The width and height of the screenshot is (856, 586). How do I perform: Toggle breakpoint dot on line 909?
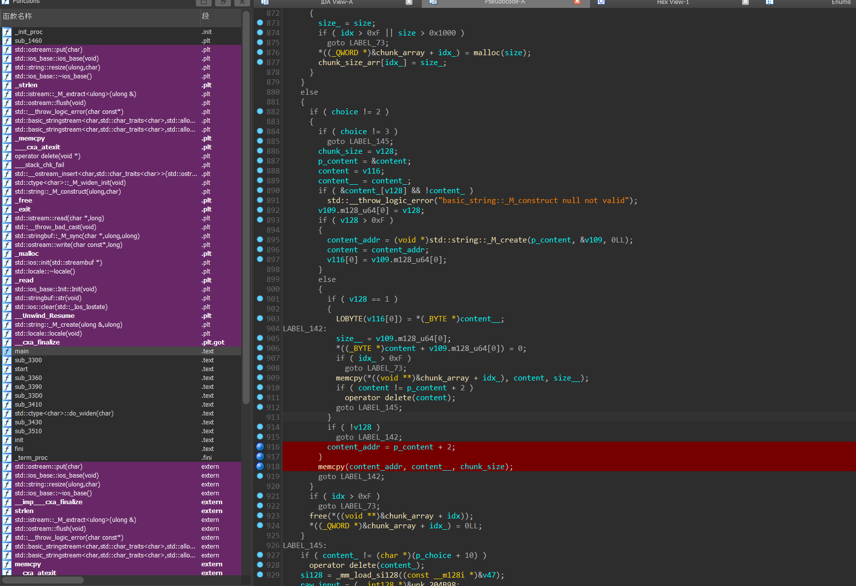pyautogui.click(x=260, y=378)
